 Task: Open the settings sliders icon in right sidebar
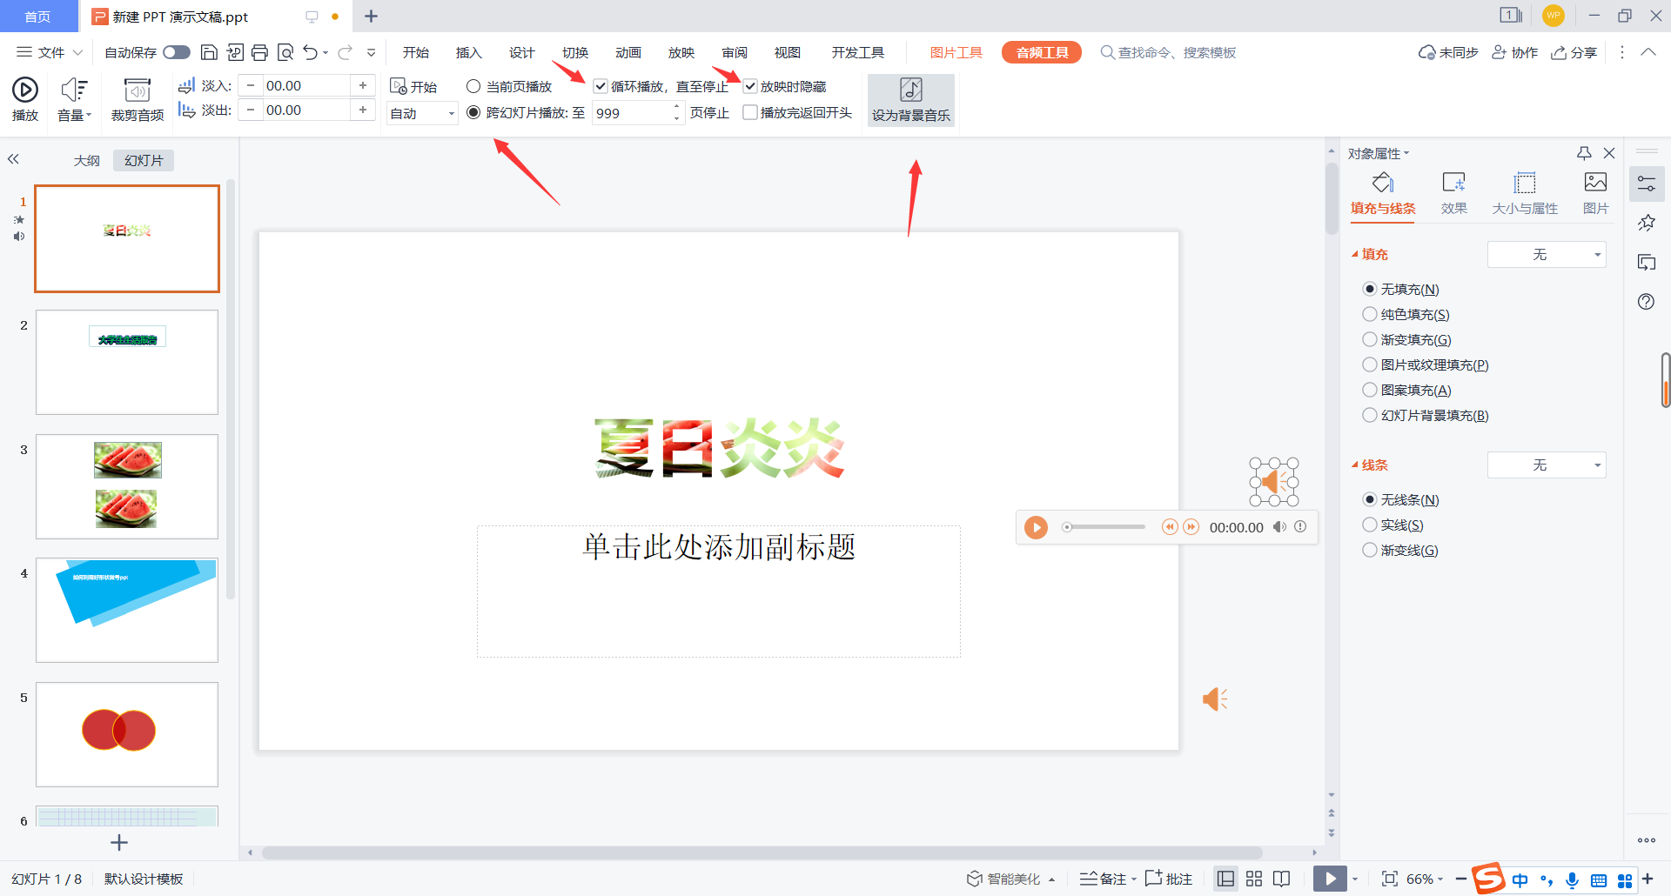pyautogui.click(x=1647, y=184)
